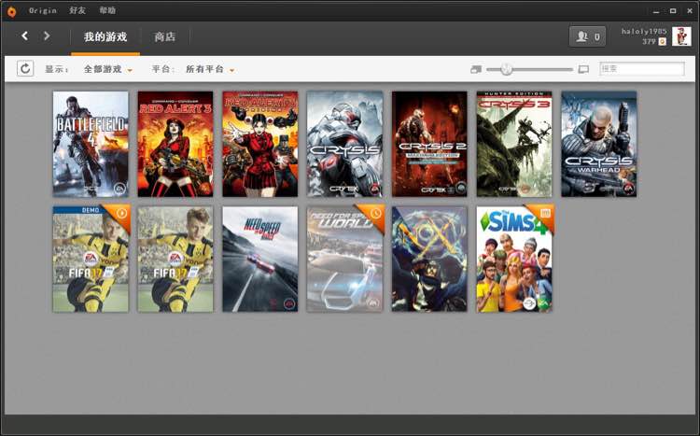The image size is (700, 436).
Task: Open the 帮助 menu
Action: click(107, 10)
